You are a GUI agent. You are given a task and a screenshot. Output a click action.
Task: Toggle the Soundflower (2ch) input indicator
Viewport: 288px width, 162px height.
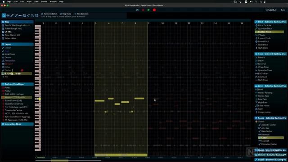[x=3, y=101]
